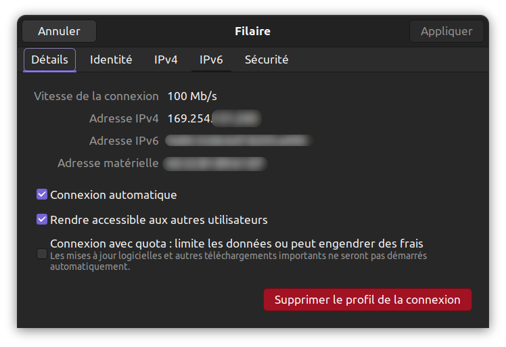Select the IPv6 tab
Image resolution: width=506 pixels, height=347 pixels.
(211, 60)
